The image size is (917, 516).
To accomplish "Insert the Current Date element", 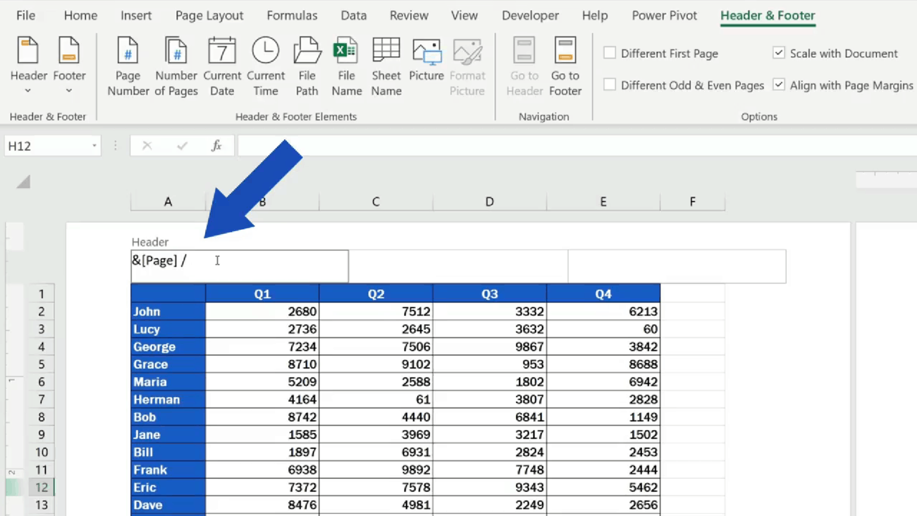I will tap(221, 64).
